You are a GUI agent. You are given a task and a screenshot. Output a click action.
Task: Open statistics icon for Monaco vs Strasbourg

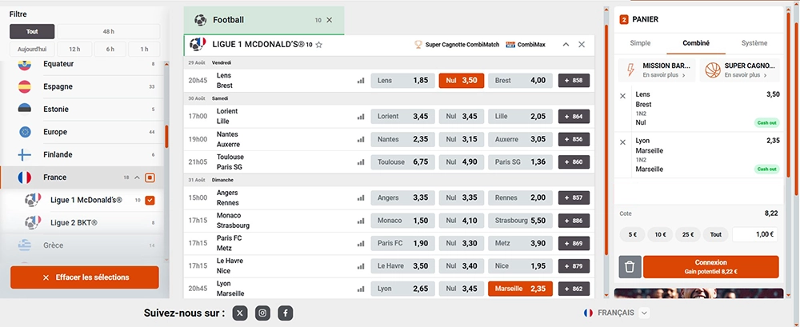pyautogui.click(x=361, y=221)
